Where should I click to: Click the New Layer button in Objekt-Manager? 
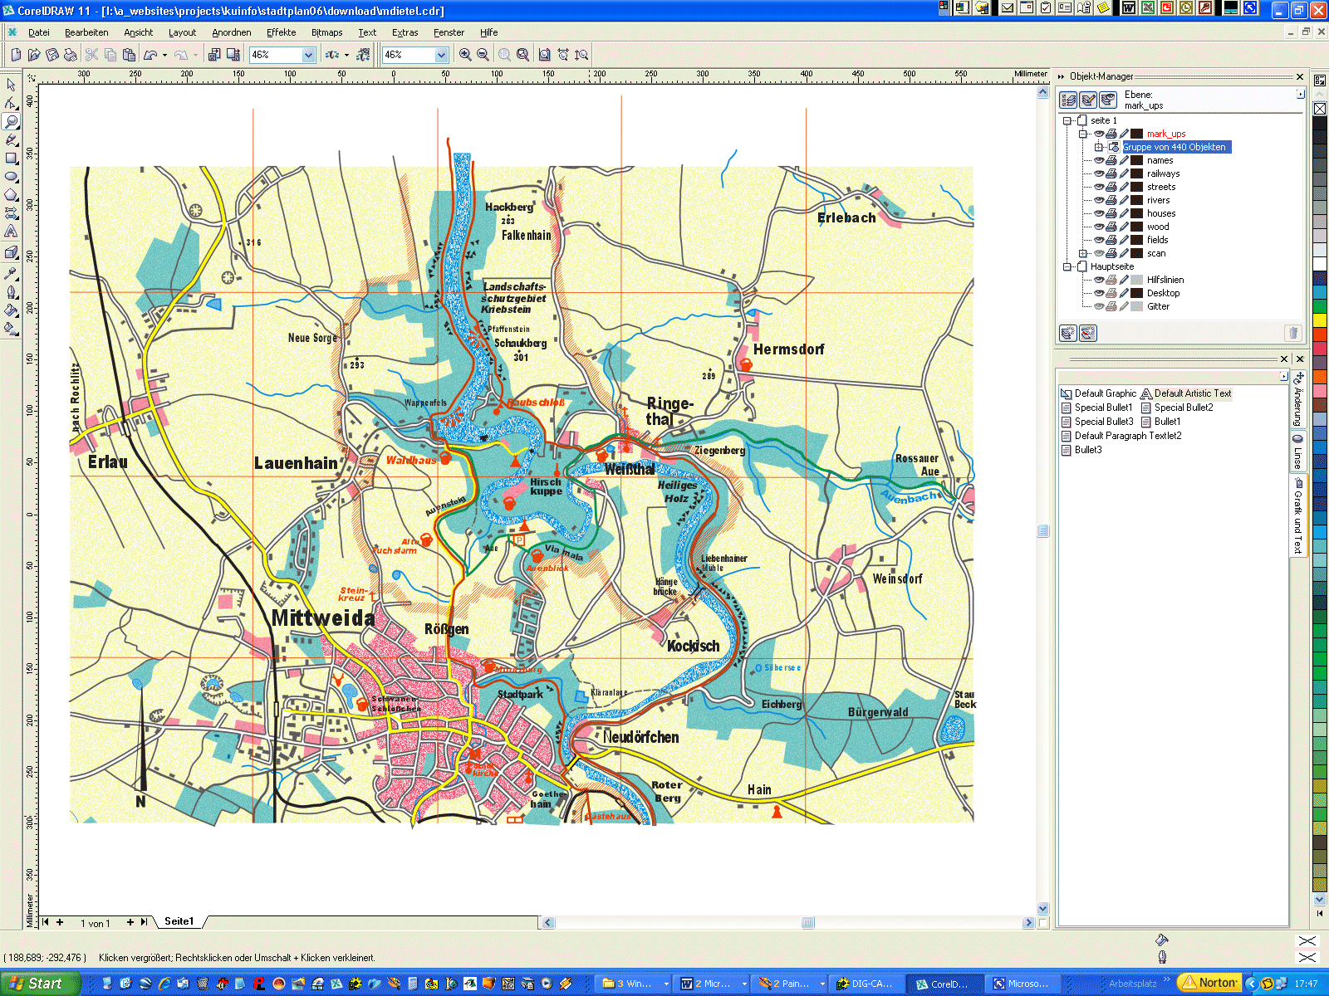click(1068, 333)
